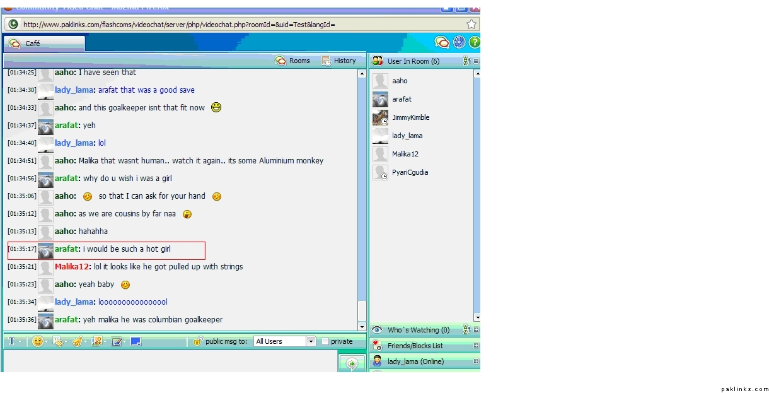Image resolution: width=769 pixels, height=393 pixels.
Task: Click the chat bubbles icon at top right
Action: pyautogui.click(x=442, y=42)
